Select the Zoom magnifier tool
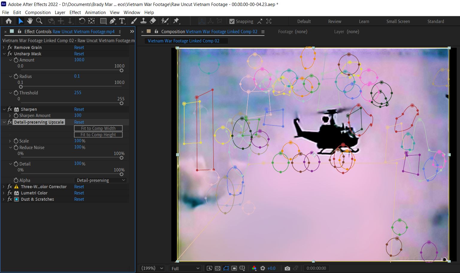460x273 pixels. tap(39, 21)
